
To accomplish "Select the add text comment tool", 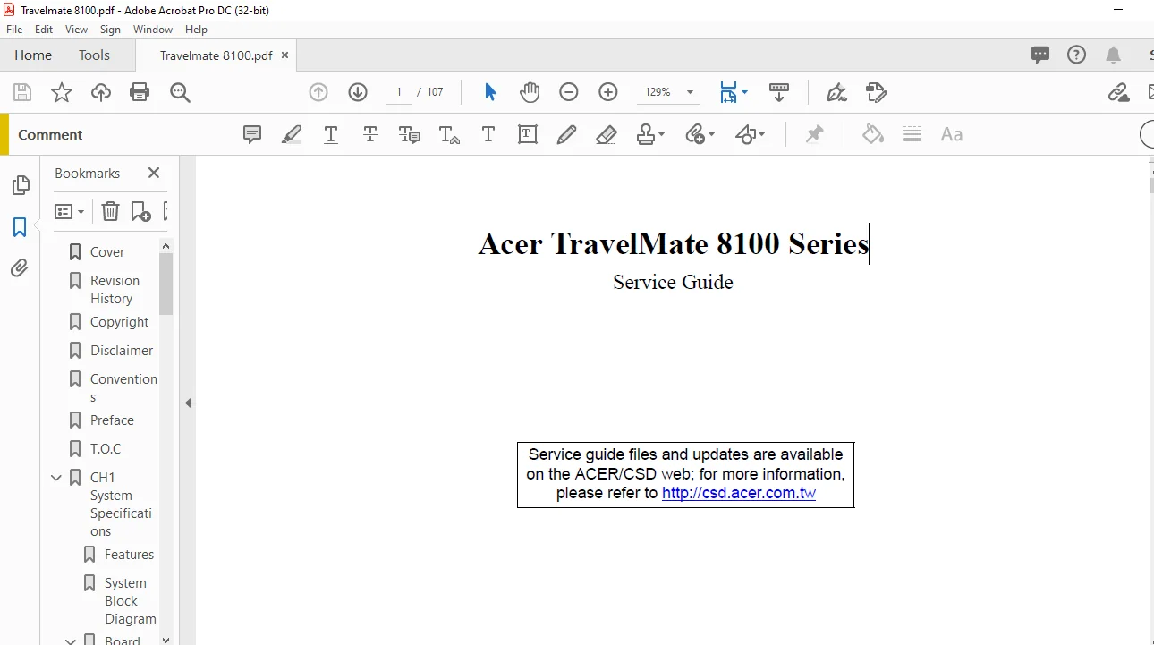I will point(488,134).
